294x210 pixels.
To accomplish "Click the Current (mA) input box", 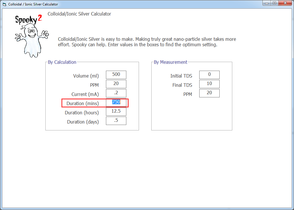I will [x=116, y=93].
